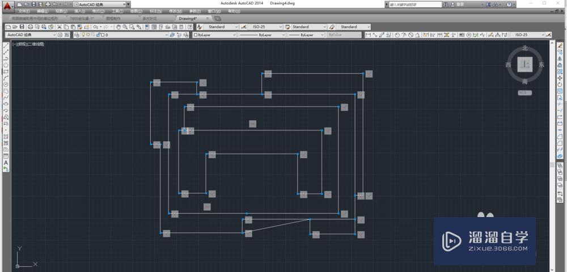Click the Plot (print) icon in standard toolbar

pos(30,27)
